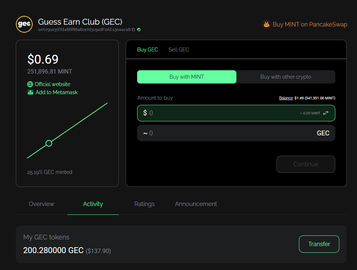
Task: Click the Guess Earn Club (GEC) title
Action: 80,22
